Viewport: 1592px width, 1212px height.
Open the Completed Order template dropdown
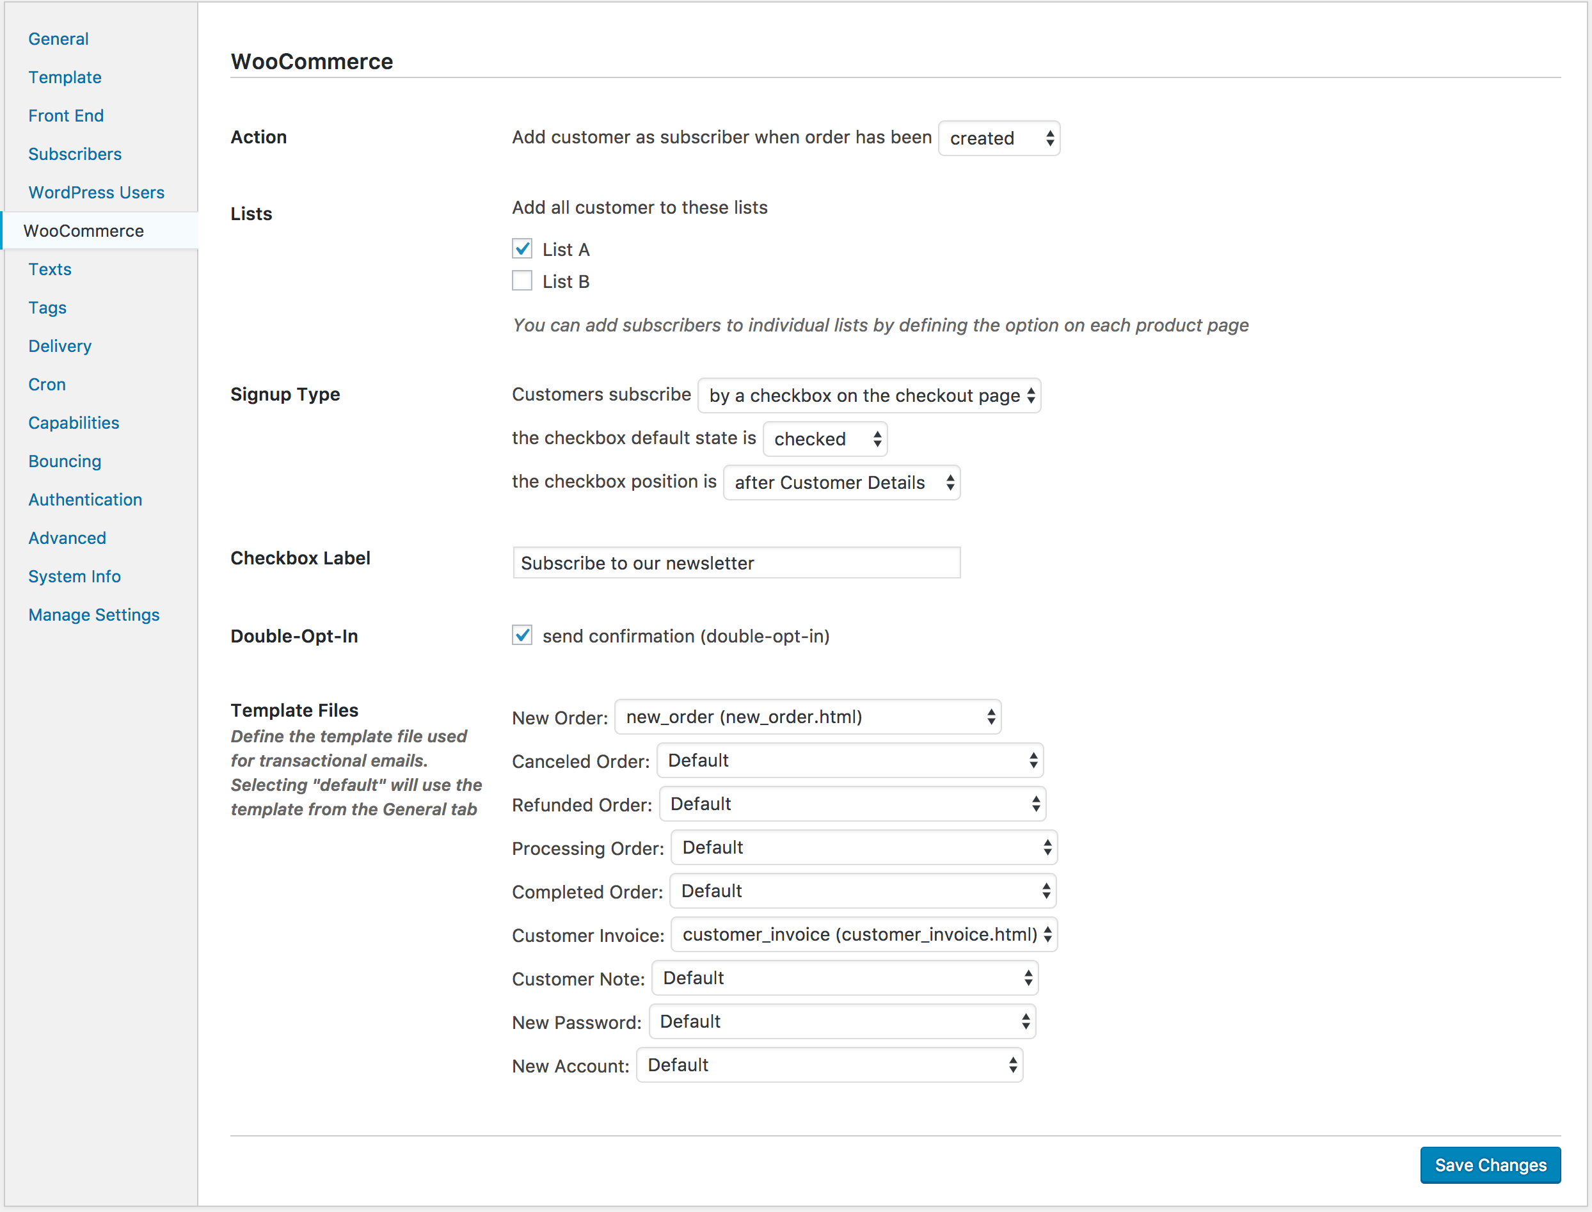click(863, 891)
